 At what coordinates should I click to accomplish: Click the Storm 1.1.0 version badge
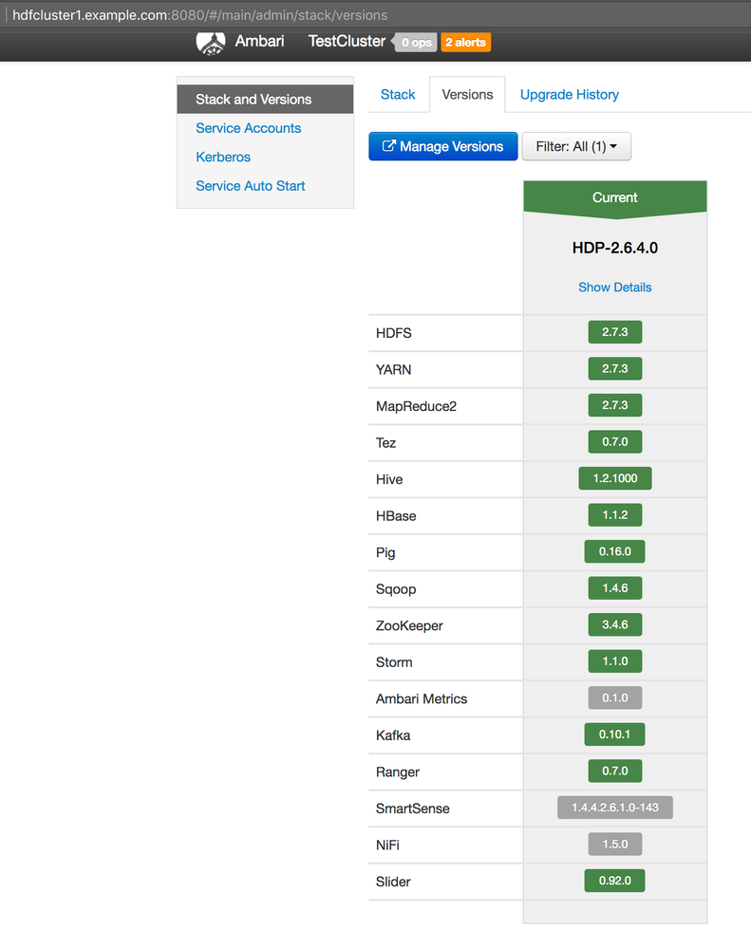(615, 661)
